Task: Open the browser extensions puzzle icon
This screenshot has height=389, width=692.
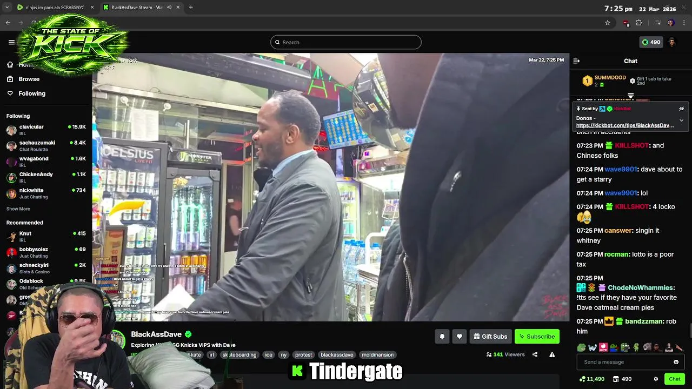Action: pyautogui.click(x=639, y=23)
